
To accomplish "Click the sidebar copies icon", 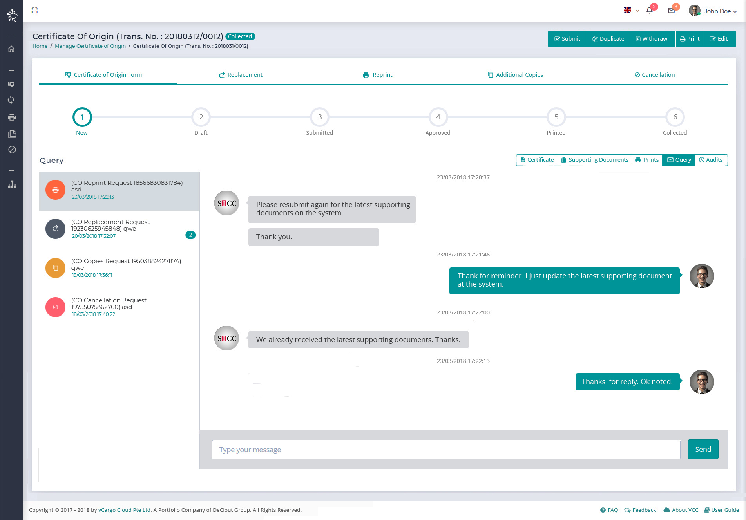I will tap(12, 134).
